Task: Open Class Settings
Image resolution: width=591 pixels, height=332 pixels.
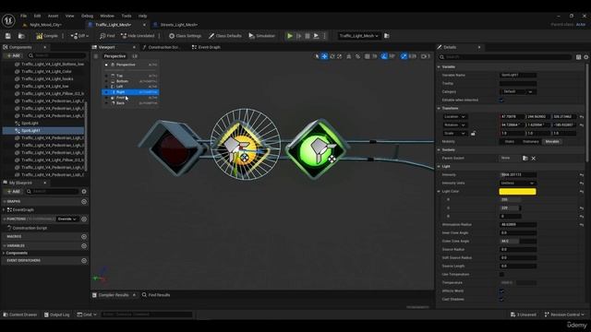Action: (x=185, y=36)
